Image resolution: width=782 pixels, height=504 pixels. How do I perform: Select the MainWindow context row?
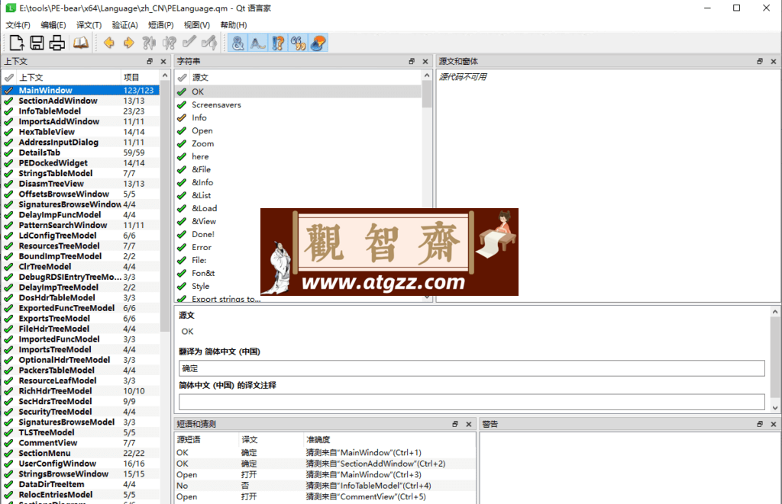(x=81, y=90)
